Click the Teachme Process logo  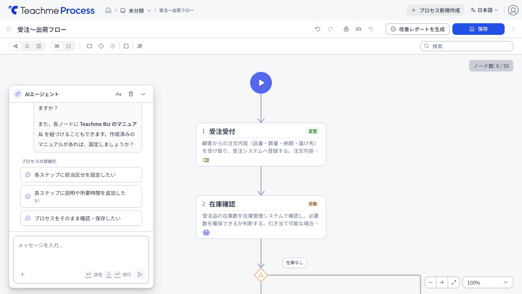pos(51,10)
